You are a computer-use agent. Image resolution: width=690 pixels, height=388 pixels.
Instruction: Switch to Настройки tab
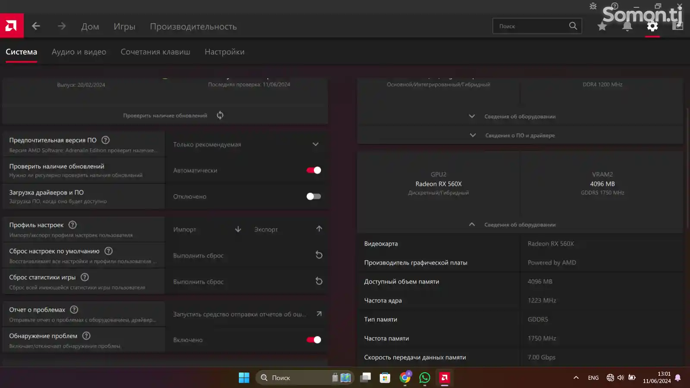[x=224, y=52]
